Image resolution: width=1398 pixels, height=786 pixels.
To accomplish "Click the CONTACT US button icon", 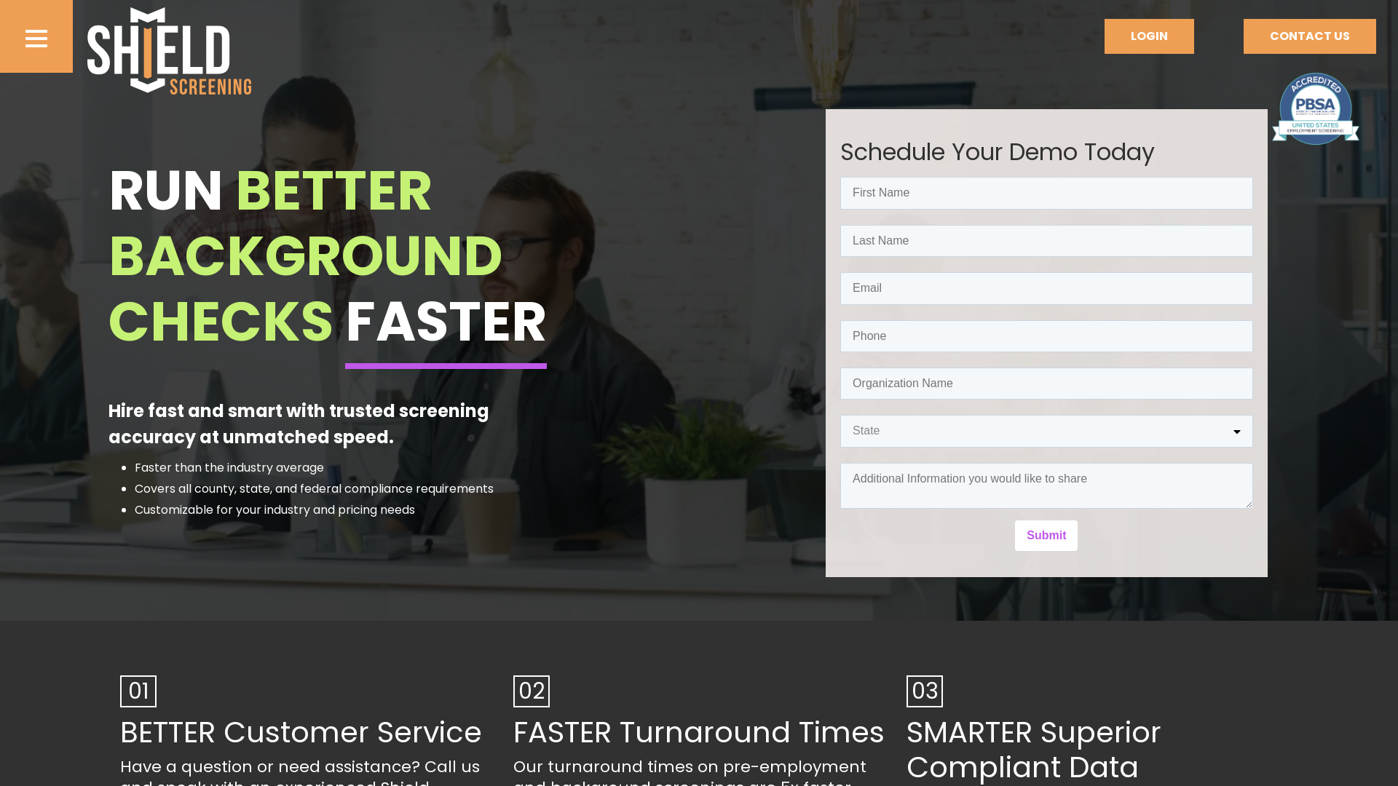I will [1310, 36].
